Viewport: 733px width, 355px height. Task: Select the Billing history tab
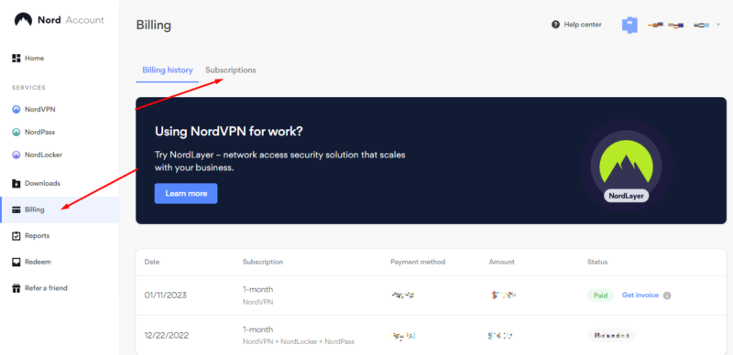[168, 70]
